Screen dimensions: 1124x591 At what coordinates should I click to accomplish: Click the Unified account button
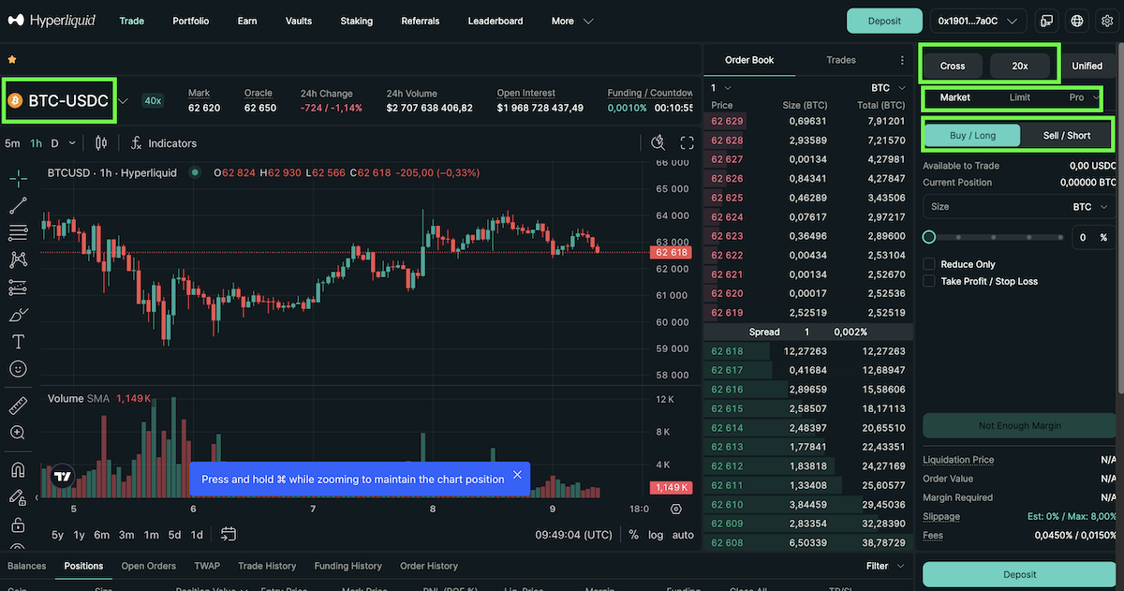(1087, 66)
